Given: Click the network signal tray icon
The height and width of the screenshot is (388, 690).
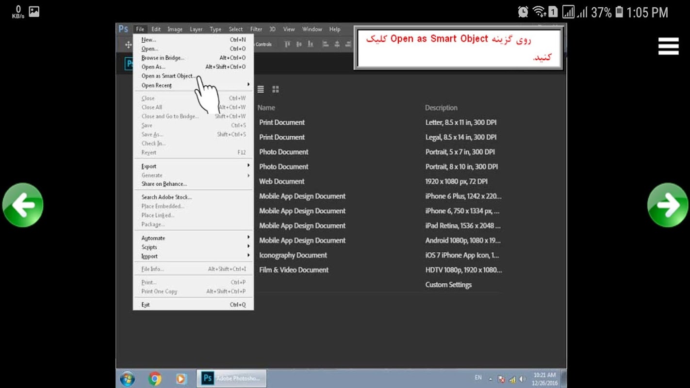Looking at the screenshot, I should [512, 379].
